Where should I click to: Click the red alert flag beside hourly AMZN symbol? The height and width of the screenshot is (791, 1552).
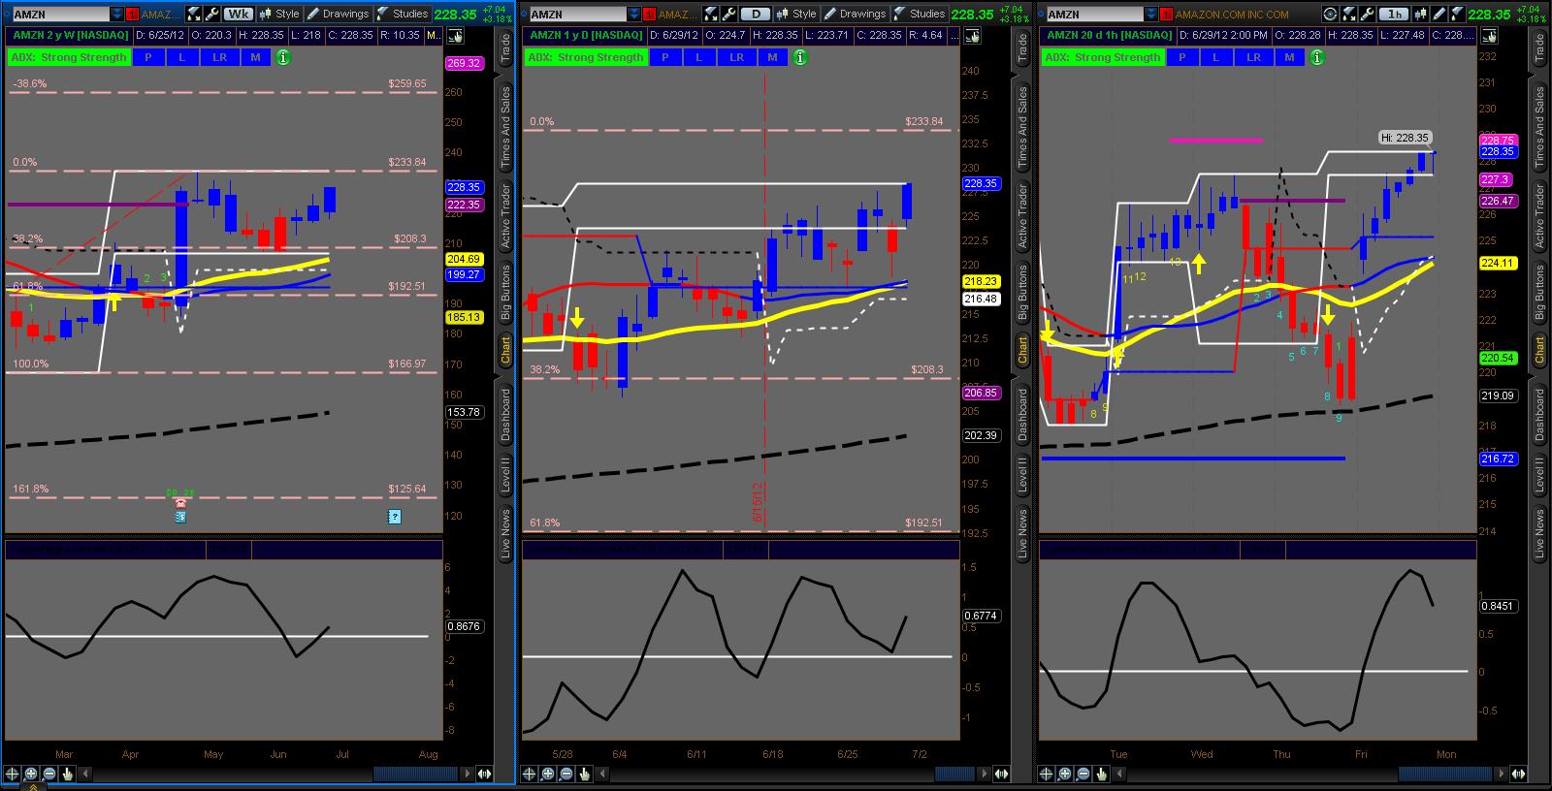[1167, 15]
